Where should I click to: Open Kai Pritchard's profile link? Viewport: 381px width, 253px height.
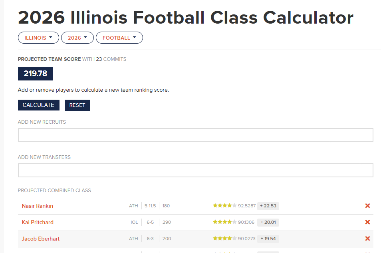click(38, 222)
